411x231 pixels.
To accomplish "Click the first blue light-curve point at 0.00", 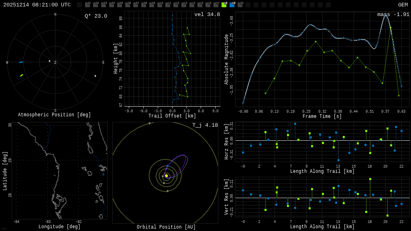I will pos(243,103).
